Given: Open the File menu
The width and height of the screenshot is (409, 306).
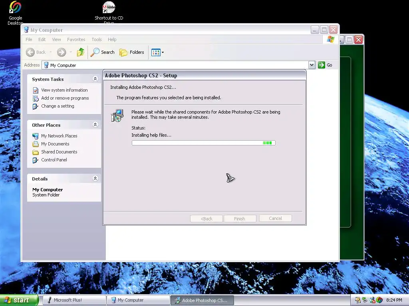Looking at the screenshot, I should click(29, 39).
